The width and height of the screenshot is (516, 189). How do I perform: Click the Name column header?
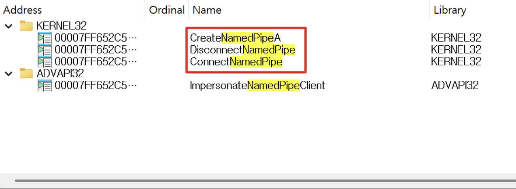click(x=207, y=10)
